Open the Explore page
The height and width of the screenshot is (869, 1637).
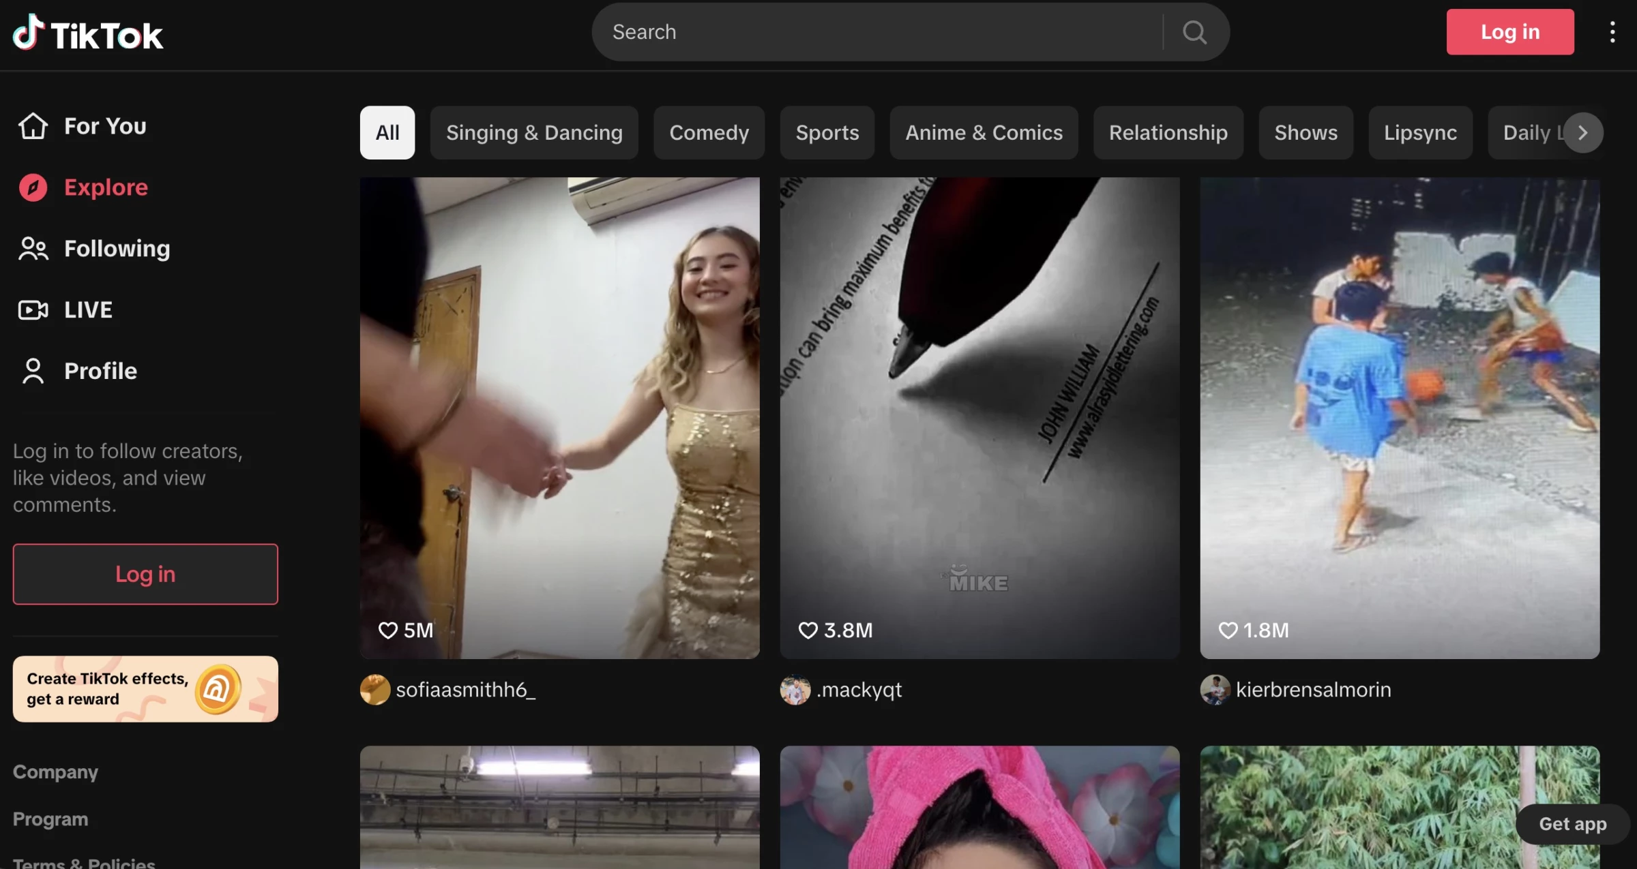pos(106,187)
